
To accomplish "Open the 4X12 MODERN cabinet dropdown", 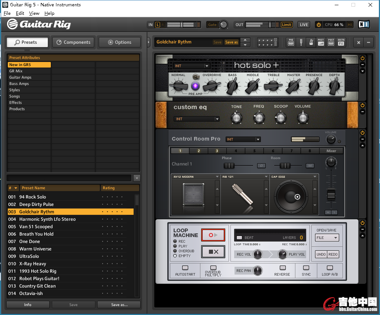I will pyautogui.click(x=194, y=177).
